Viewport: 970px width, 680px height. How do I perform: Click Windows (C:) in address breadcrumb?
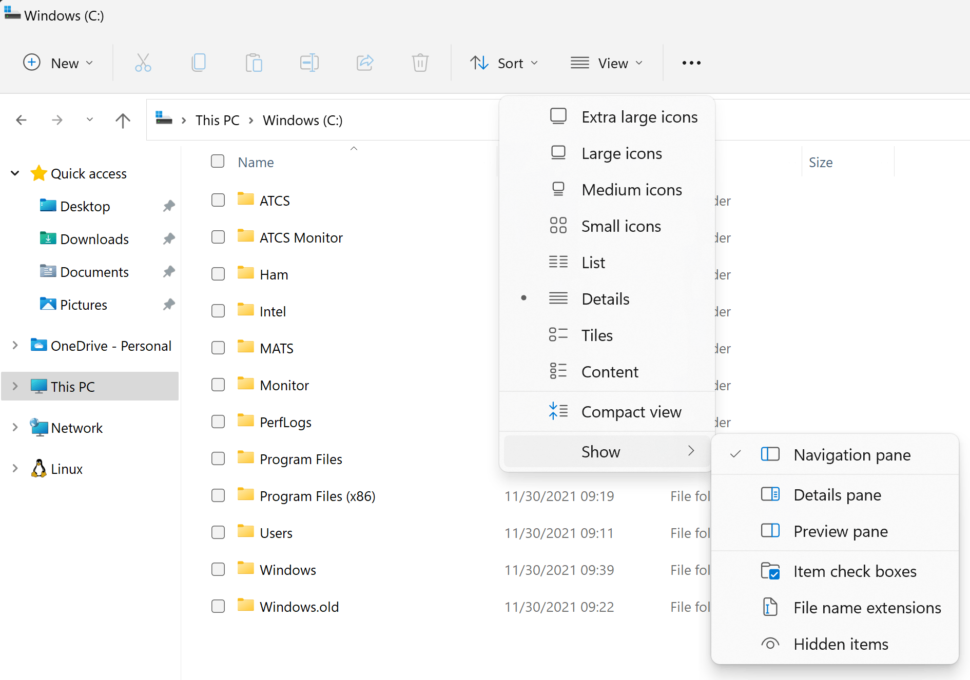303,121
